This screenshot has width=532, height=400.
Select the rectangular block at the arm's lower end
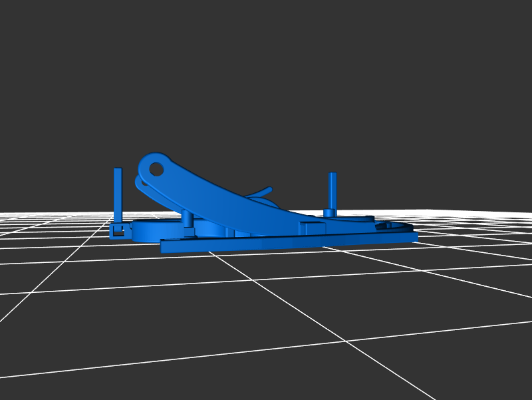click(x=311, y=227)
